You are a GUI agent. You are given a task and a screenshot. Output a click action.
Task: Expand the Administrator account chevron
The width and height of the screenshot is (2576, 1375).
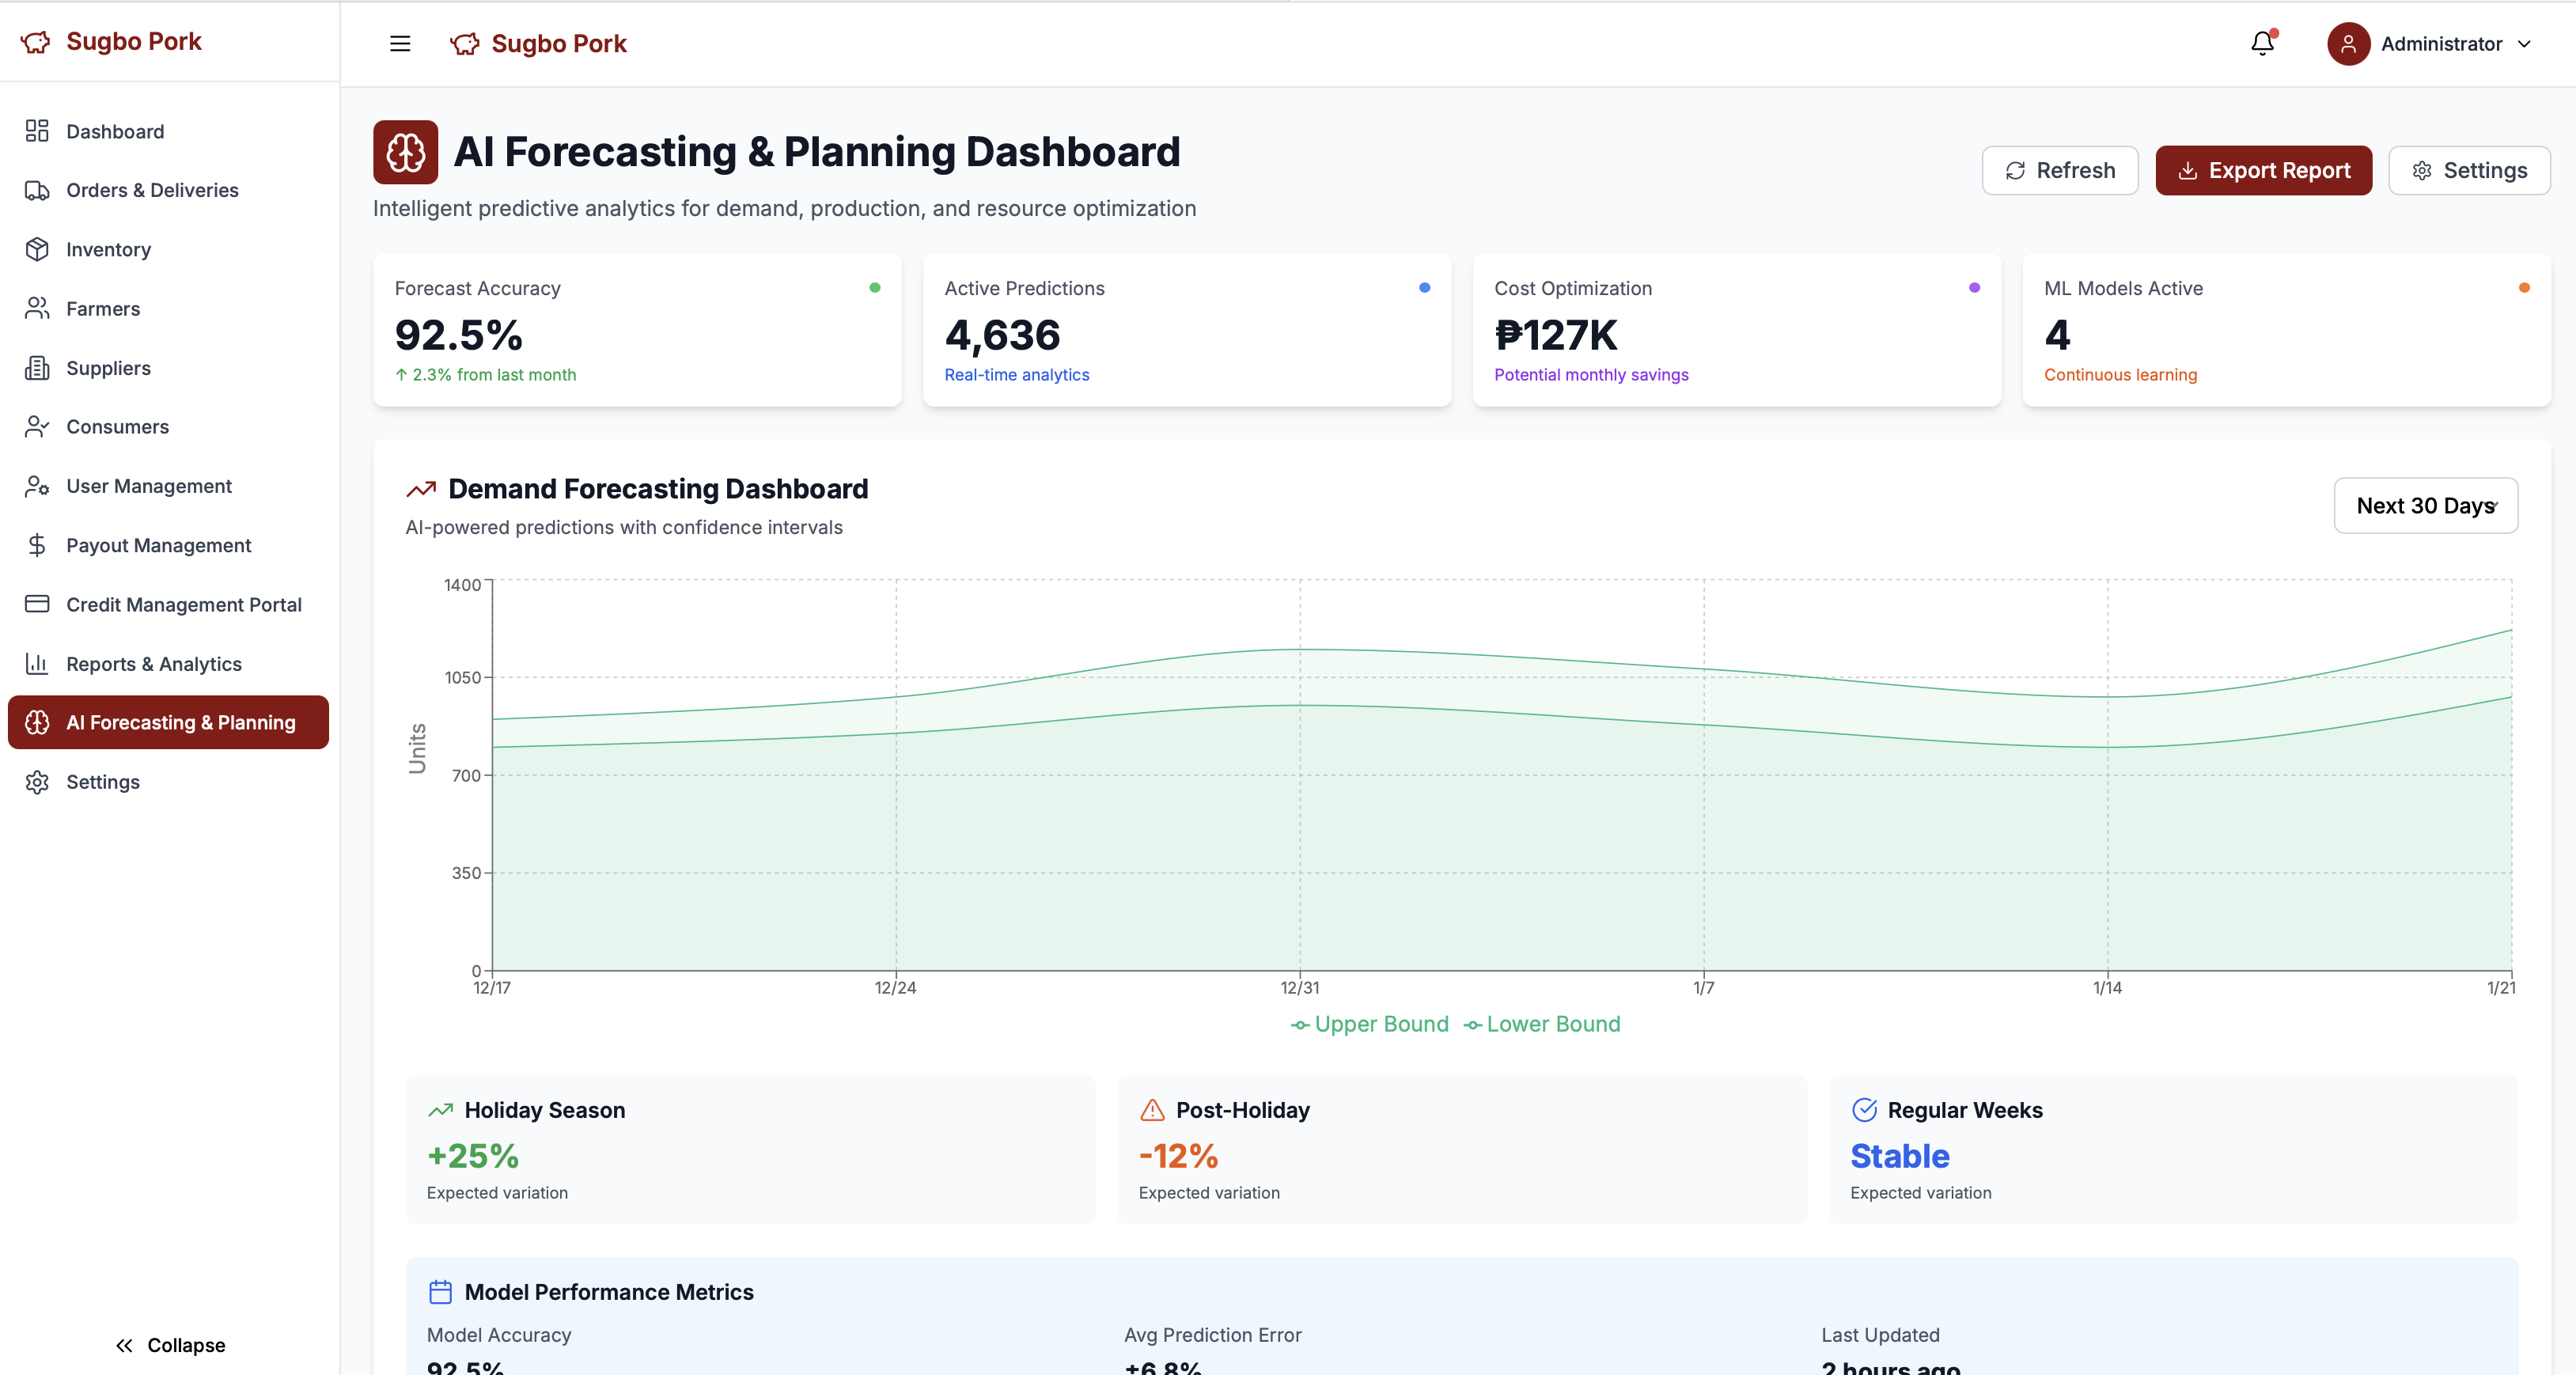coord(2524,43)
